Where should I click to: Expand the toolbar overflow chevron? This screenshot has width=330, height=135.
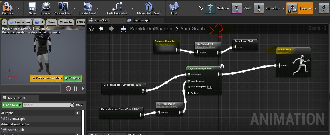[x=201, y=8]
